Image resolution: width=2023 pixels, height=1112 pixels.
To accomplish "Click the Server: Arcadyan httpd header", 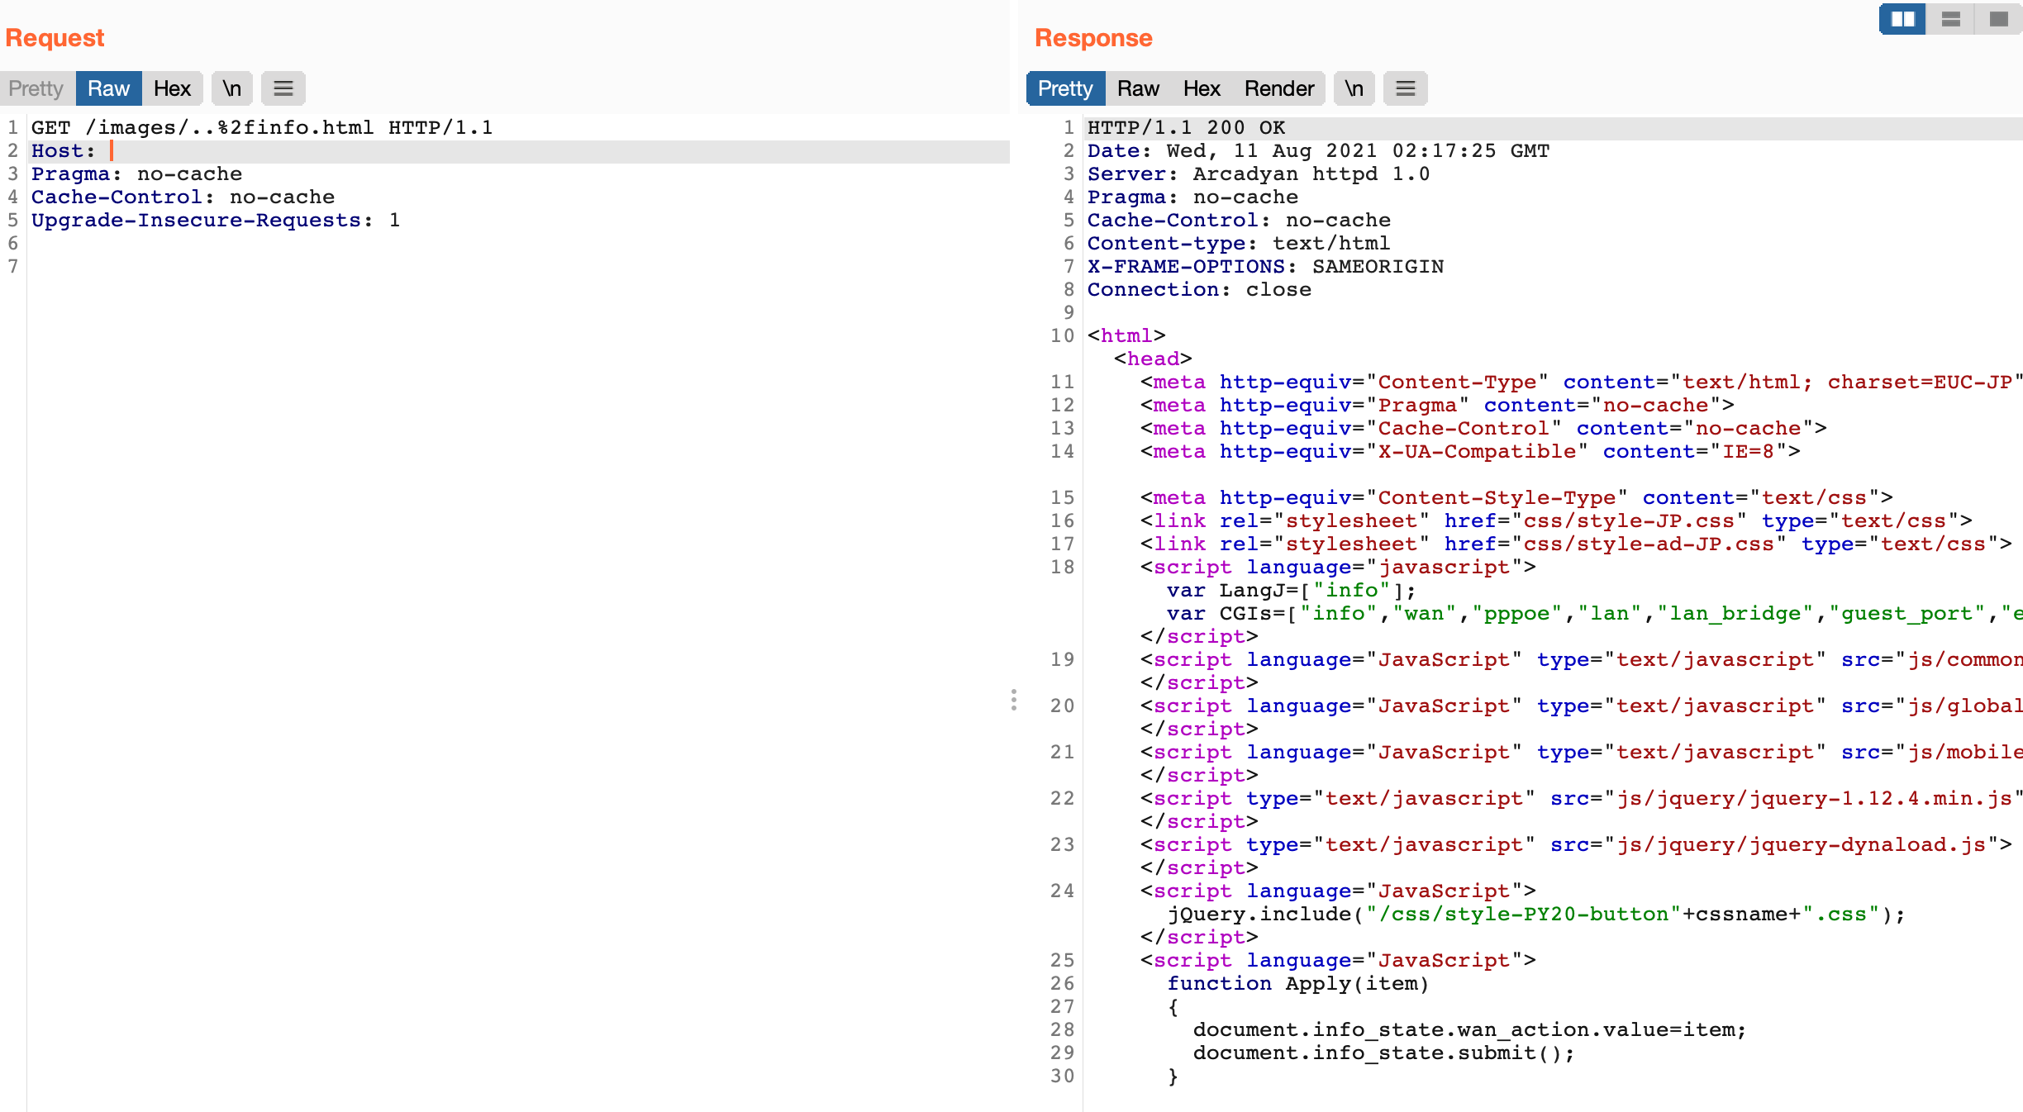I will point(1258,174).
